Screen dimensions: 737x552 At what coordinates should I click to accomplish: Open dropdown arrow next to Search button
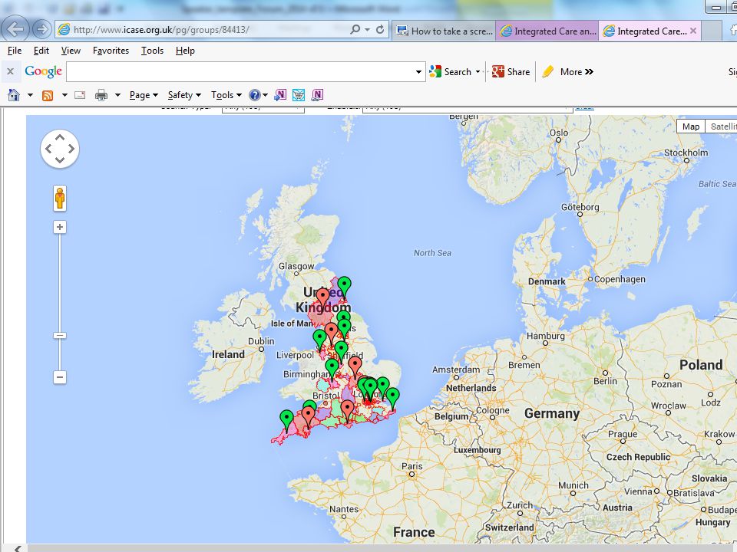click(478, 72)
